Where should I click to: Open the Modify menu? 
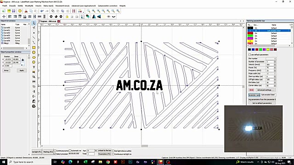pos(29,6)
